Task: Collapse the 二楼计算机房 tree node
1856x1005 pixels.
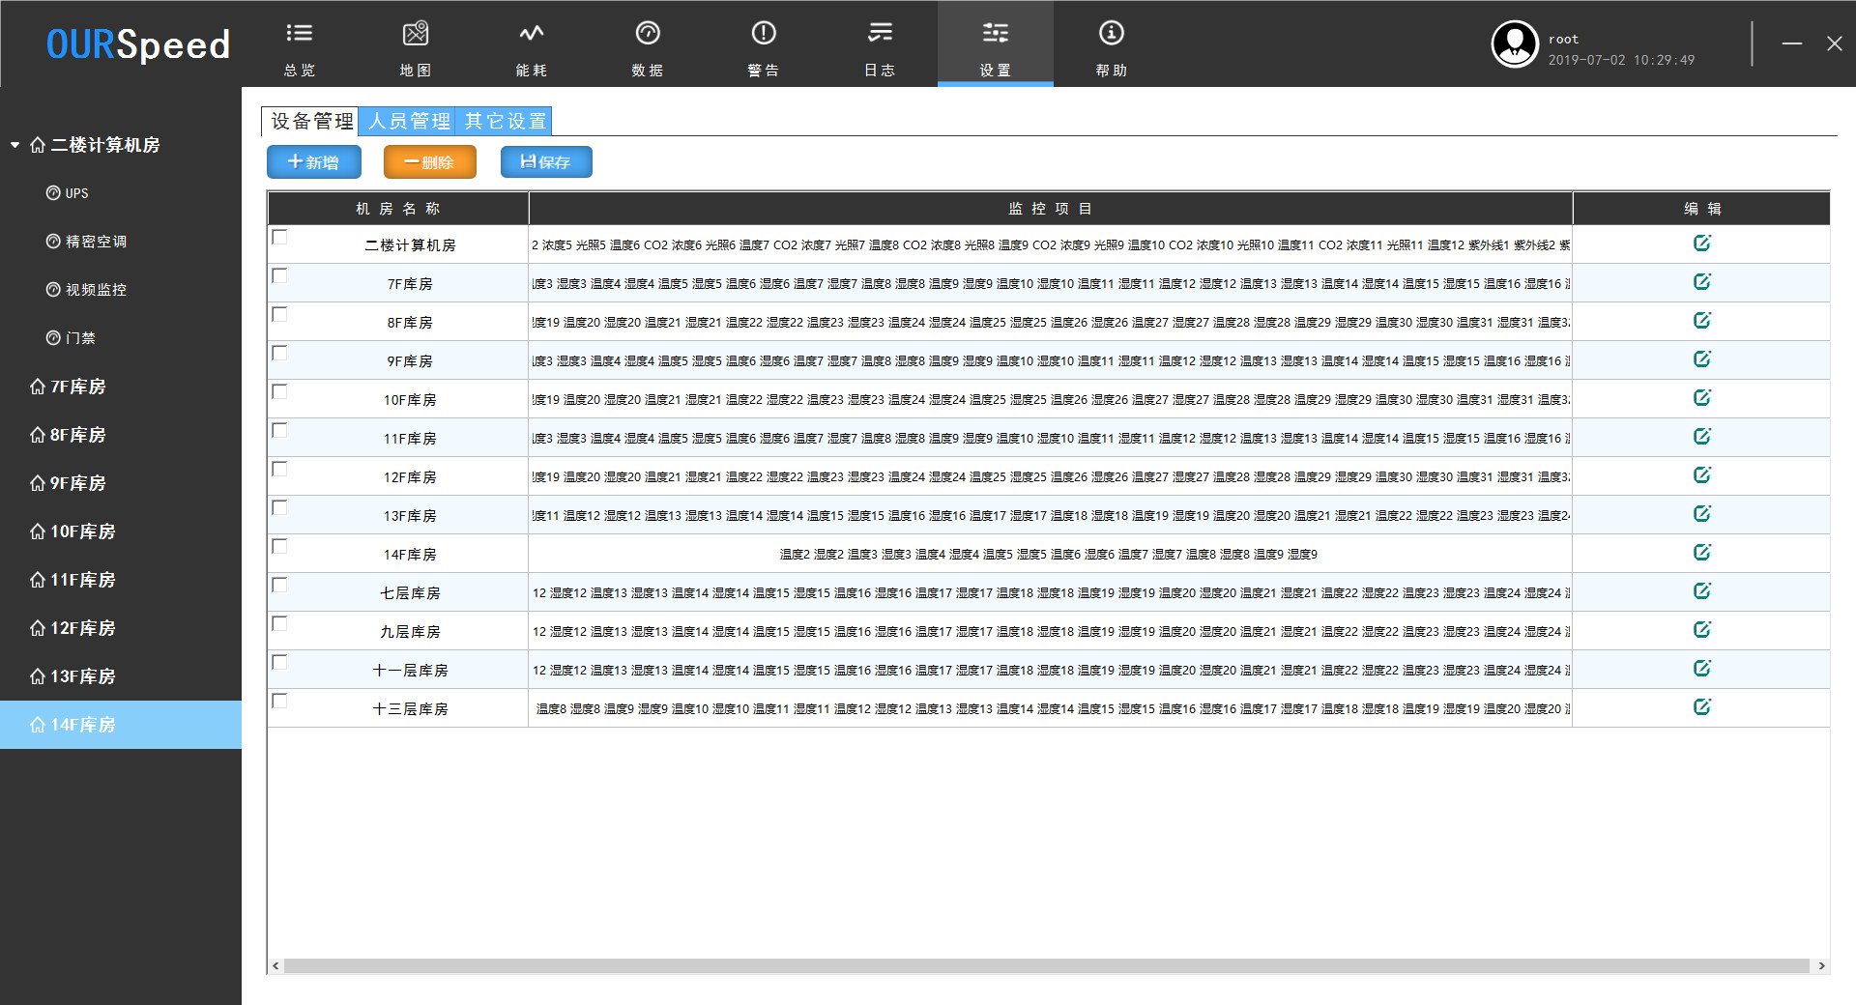Action: click(15, 145)
